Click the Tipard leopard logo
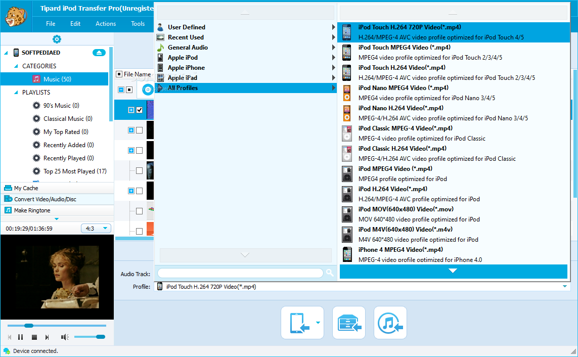 point(16,16)
